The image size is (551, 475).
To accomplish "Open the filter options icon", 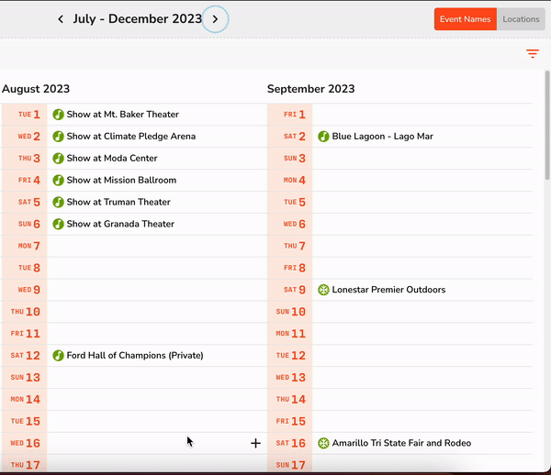I will pyautogui.click(x=533, y=54).
